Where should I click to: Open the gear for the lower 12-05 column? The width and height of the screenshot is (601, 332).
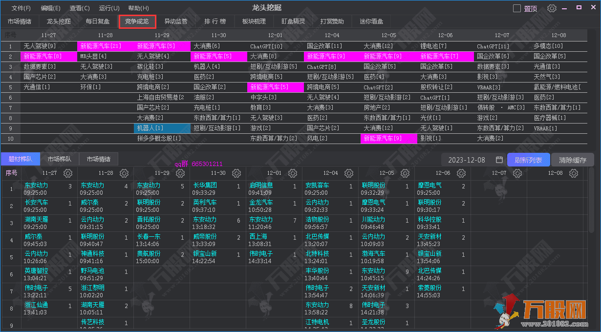[405, 173]
